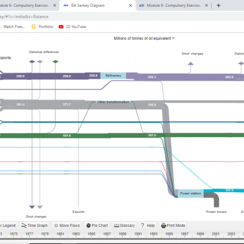Open Help

click(148, 226)
